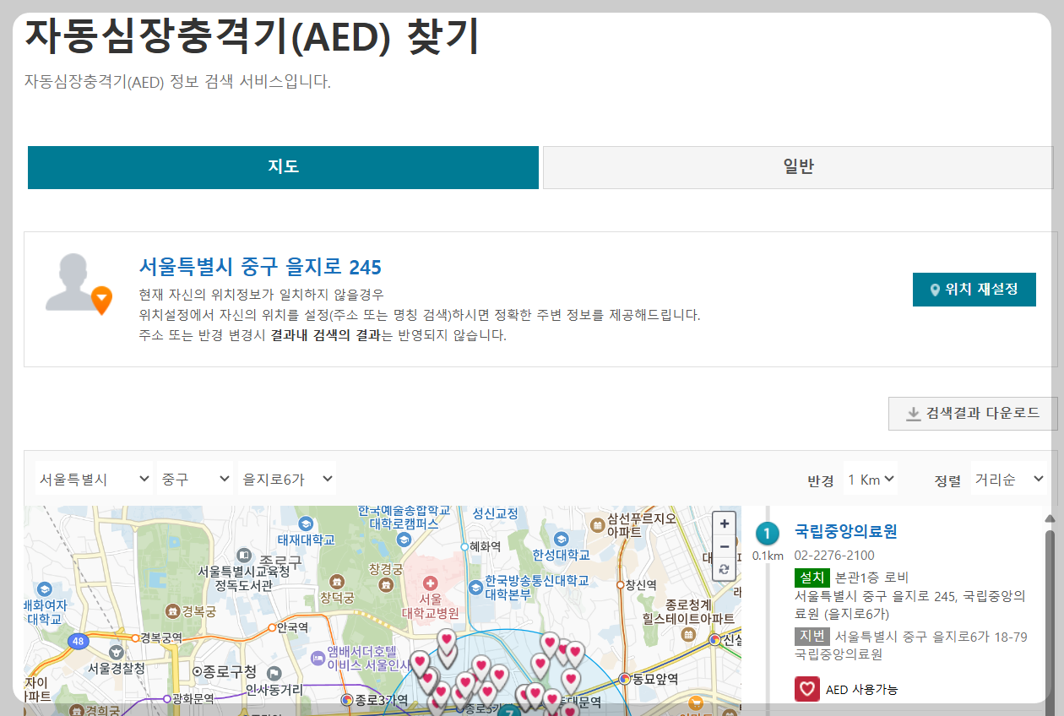
Task: Click the gray 지번 badge
Action: coord(812,636)
